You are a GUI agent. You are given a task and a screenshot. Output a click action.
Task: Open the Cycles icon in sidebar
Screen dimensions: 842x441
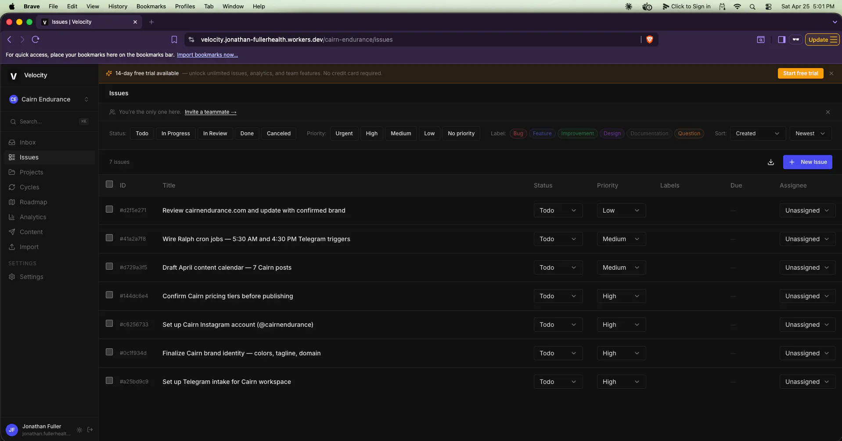click(12, 187)
